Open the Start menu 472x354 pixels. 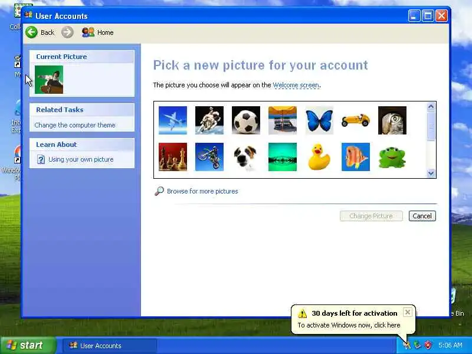[28, 345]
